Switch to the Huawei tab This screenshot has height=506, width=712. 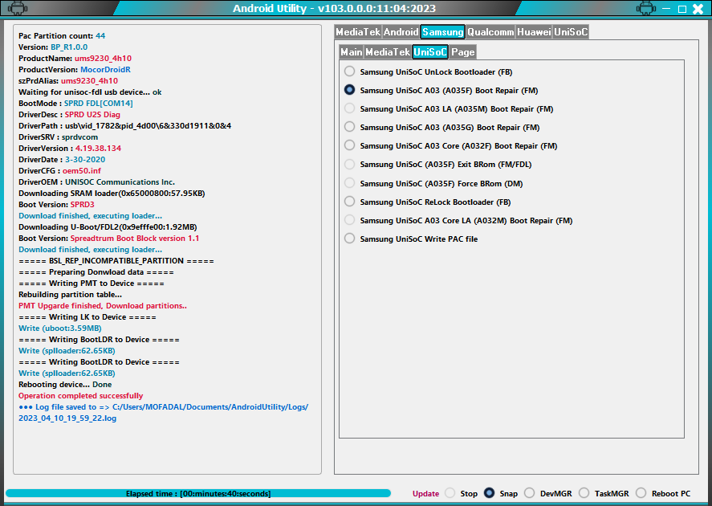[x=534, y=32]
